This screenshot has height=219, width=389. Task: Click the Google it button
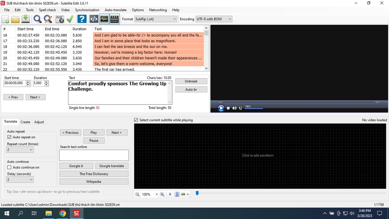[76, 166]
